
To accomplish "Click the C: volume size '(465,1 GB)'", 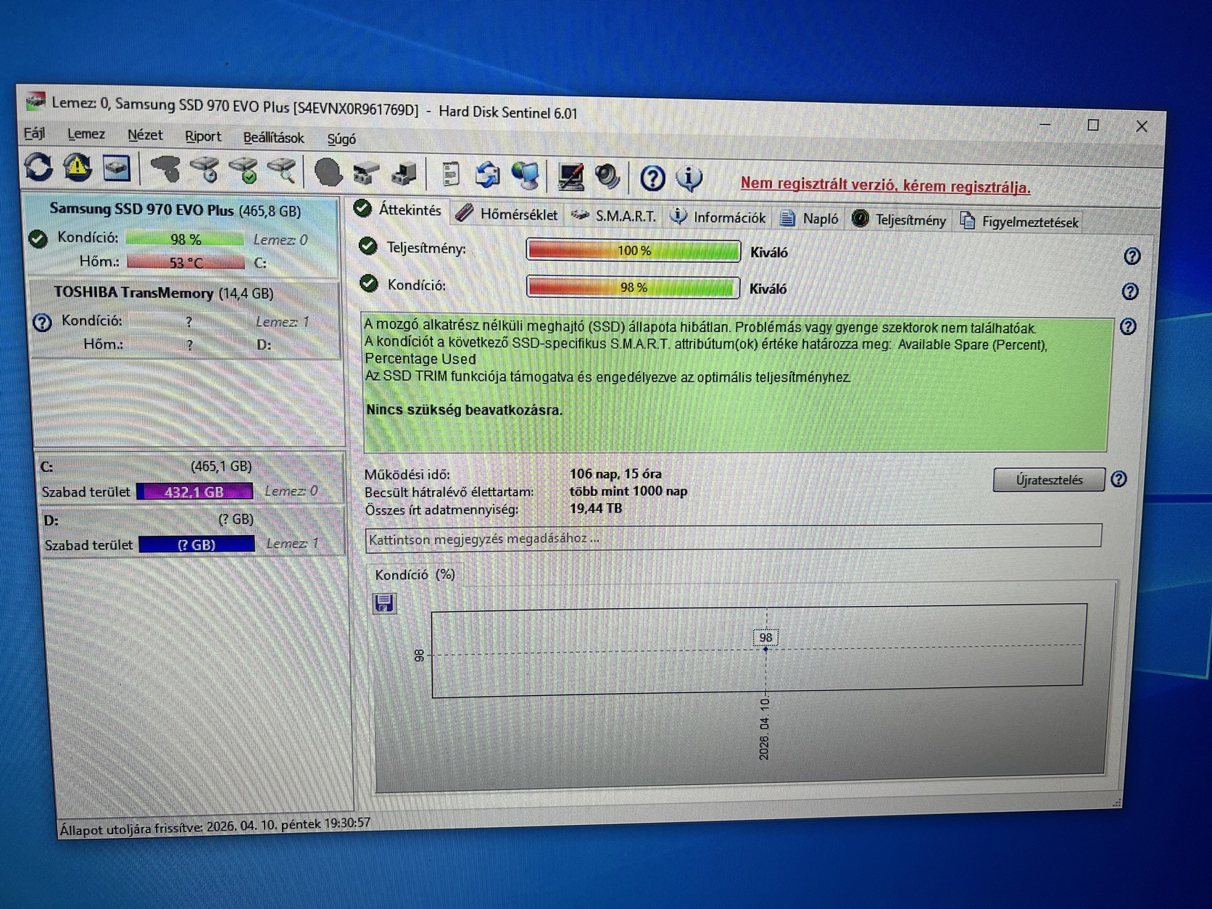I will 221,465.
